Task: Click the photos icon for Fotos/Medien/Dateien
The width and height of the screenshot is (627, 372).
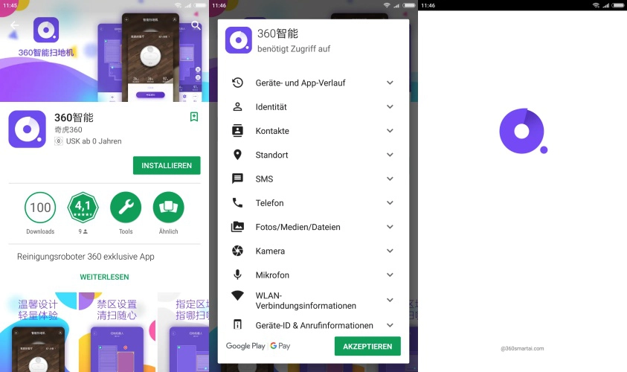Action: pyautogui.click(x=237, y=227)
